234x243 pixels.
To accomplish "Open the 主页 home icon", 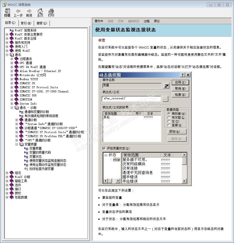I will (40, 11).
